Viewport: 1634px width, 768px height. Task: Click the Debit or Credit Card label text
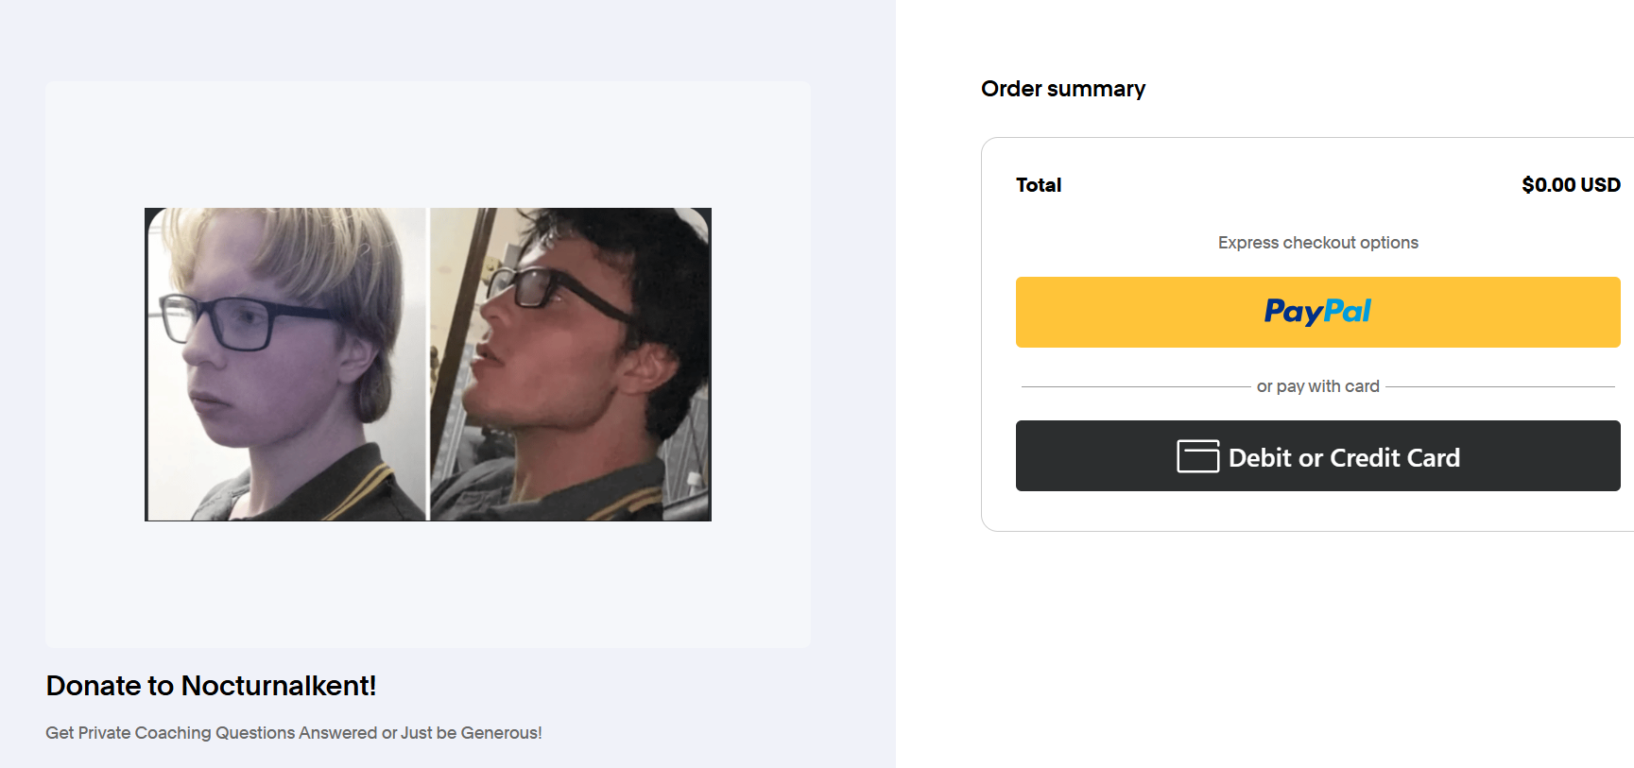click(1344, 458)
